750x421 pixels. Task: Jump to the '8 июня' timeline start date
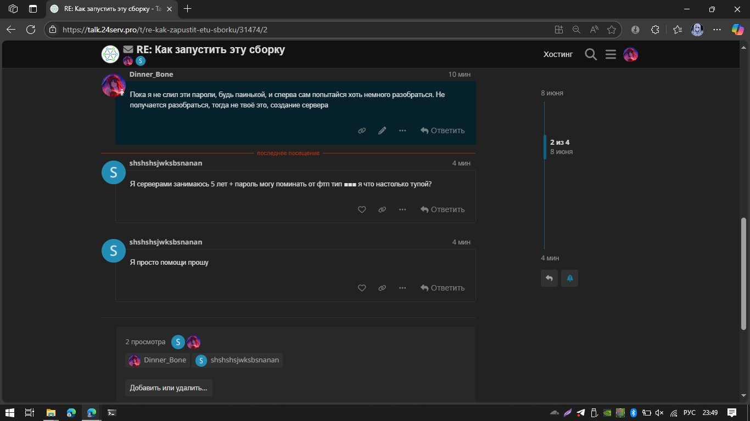point(552,93)
